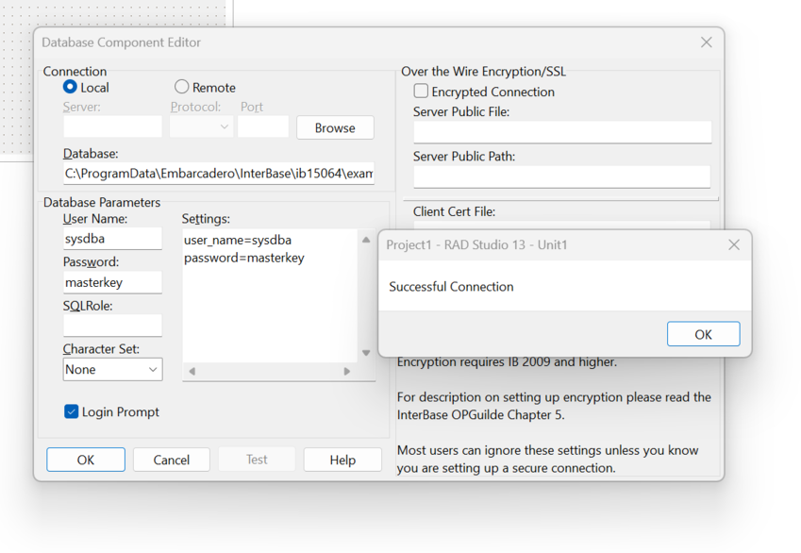Screen dimensions: 801x553
Task: Click into the Database path field
Action: coord(219,174)
